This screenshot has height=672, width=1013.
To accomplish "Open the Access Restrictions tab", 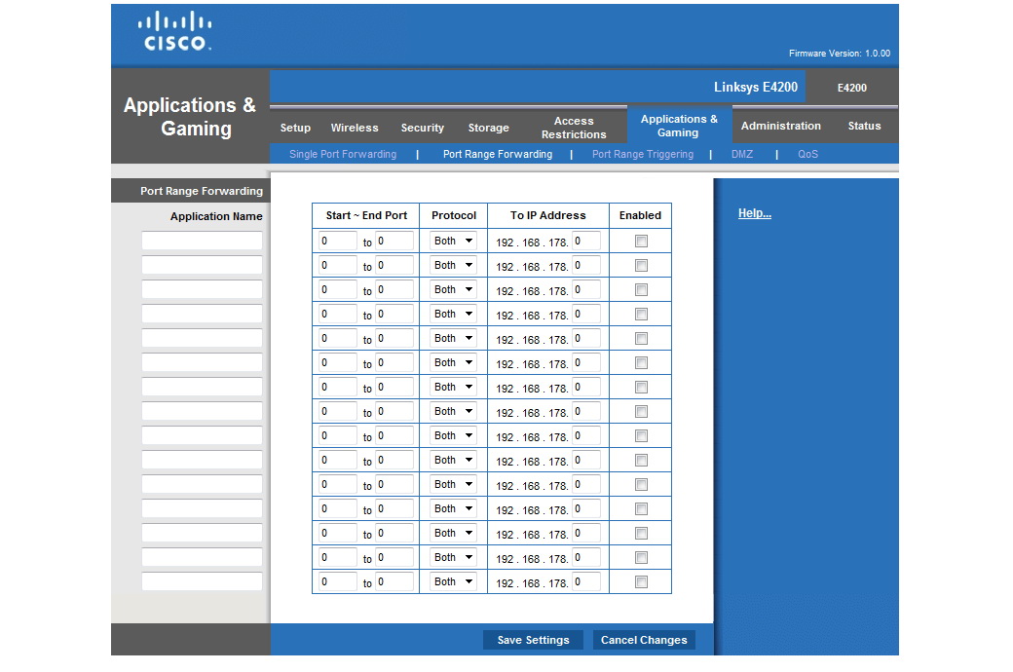I will [574, 128].
